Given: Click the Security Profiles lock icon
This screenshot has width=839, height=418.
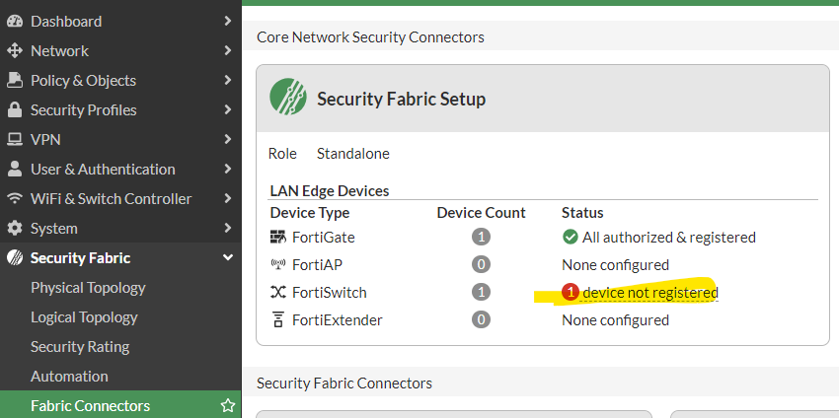Looking at the screenshot, I should tap(15, 109).
